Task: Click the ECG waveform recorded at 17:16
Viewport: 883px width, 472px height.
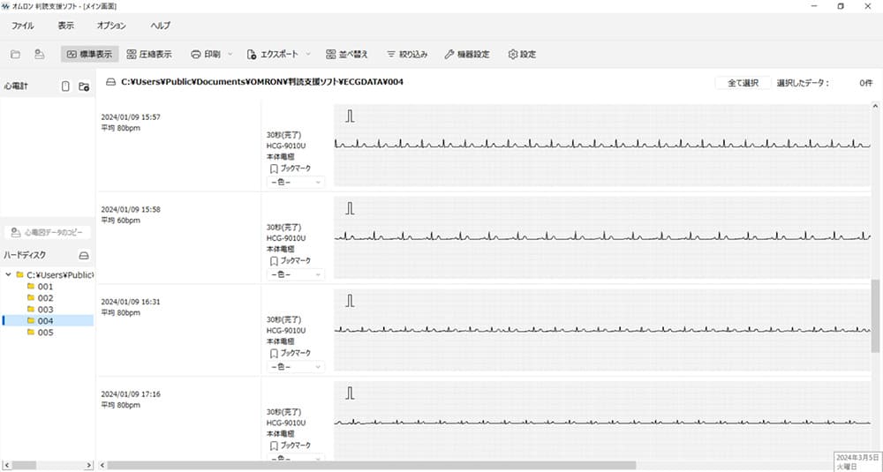Action: pyautogui.click(x=600, y=422)
